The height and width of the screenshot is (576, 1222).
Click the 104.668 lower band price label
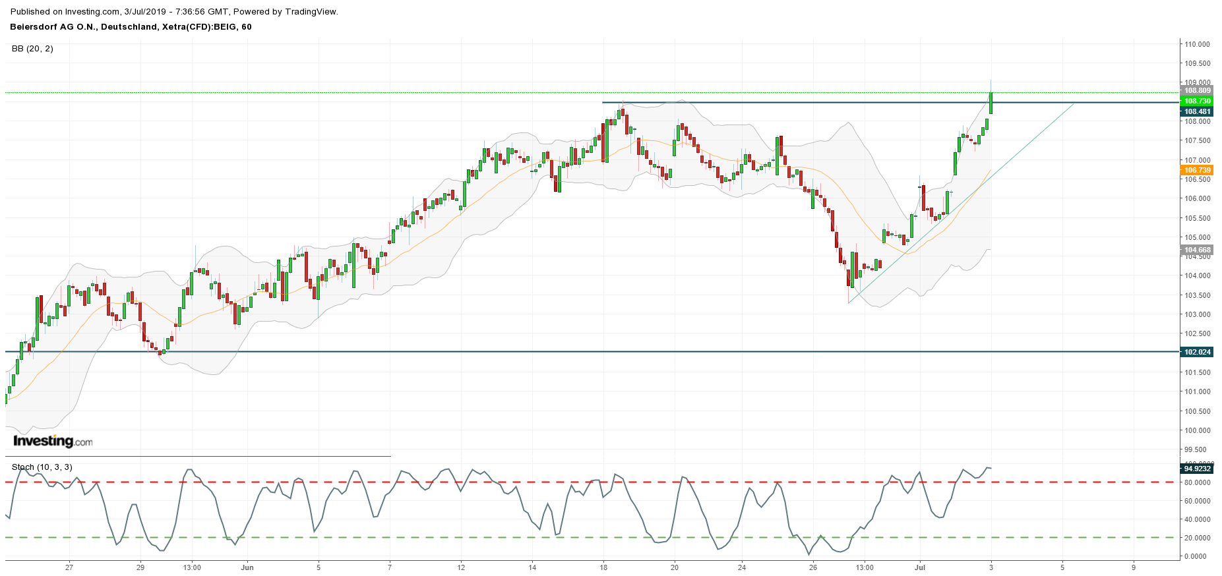pos(1197,250)
